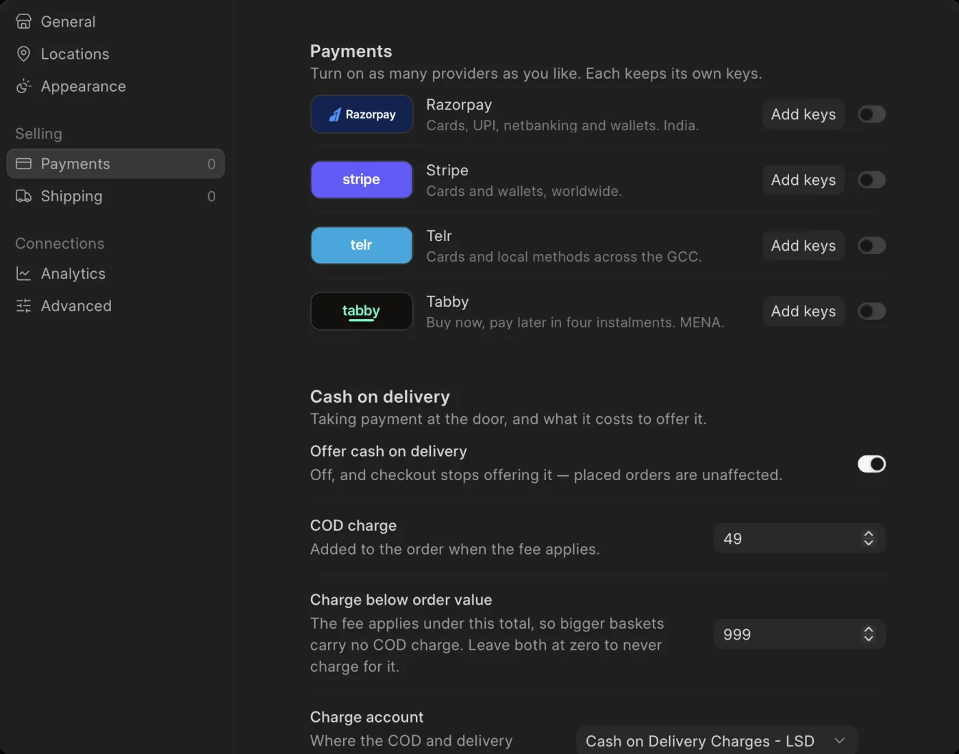Click the 'Turn on as many providers' subtitle
Viewport: 959px width, 754px height.
pyautogui.click(x=536, y=74)
